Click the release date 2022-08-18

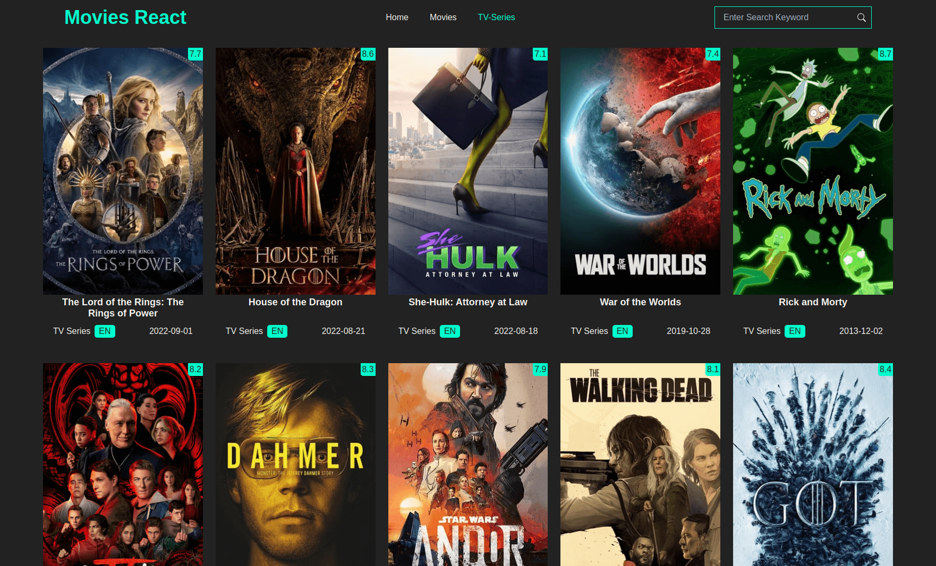[x=516, y=331]
